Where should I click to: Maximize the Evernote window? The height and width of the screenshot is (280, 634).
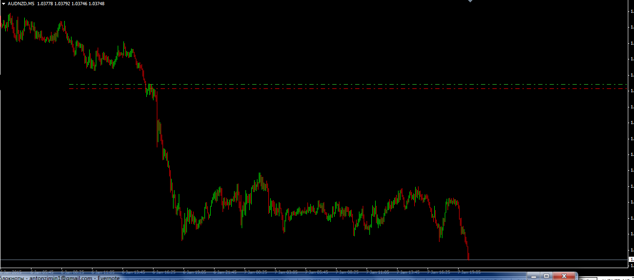coord(547,276)
